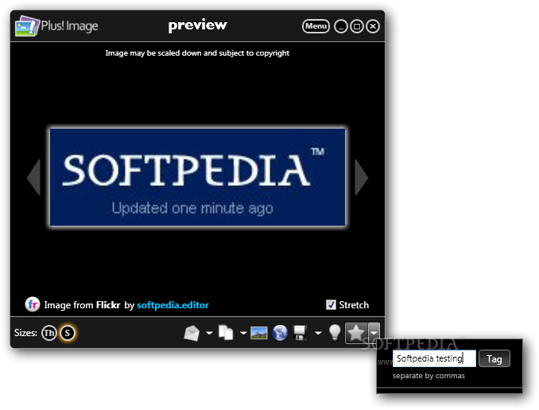Image resolution: width=539 pixels, height=410 pixels.
Task: Click the Flickr source icon
Action: click(x=33, y=304)
